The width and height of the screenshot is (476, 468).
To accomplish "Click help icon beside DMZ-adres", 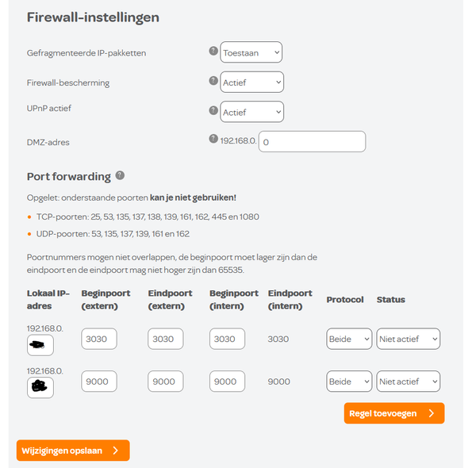I will [x=213, y=139].
